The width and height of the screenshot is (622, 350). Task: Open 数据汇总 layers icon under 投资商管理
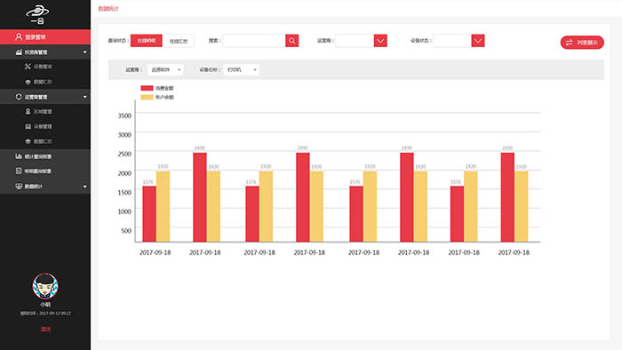click(x=28, y=82)
